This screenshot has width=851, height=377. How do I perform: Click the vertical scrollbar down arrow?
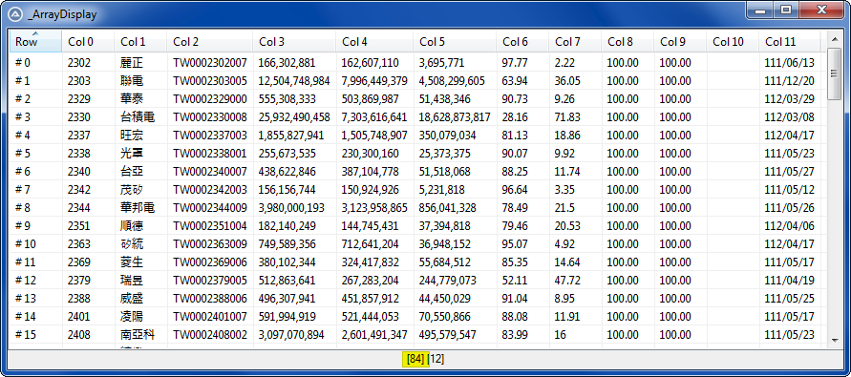(834, 340)
